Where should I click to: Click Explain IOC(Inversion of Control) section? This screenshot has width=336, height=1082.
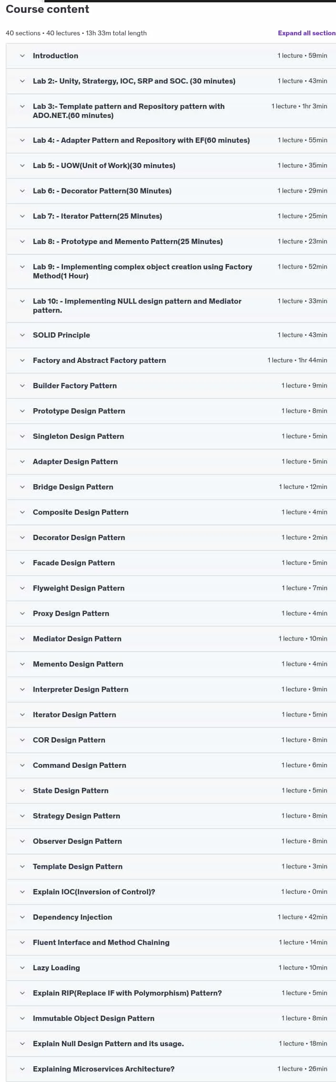[171, 892]
